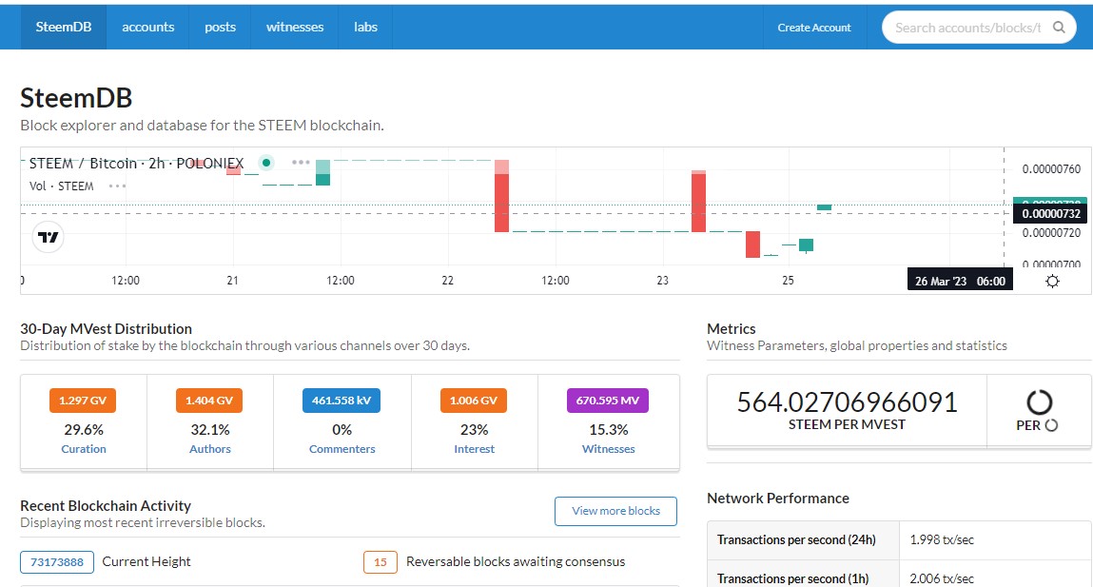The width and height of the screenshot is (1093, 587).
Task: Click the Metrics section heading
Action: coord(732,329)
